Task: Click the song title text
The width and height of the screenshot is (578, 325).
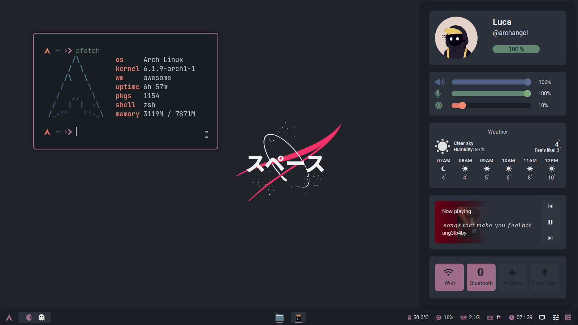Action: click(x=487, y=225)
